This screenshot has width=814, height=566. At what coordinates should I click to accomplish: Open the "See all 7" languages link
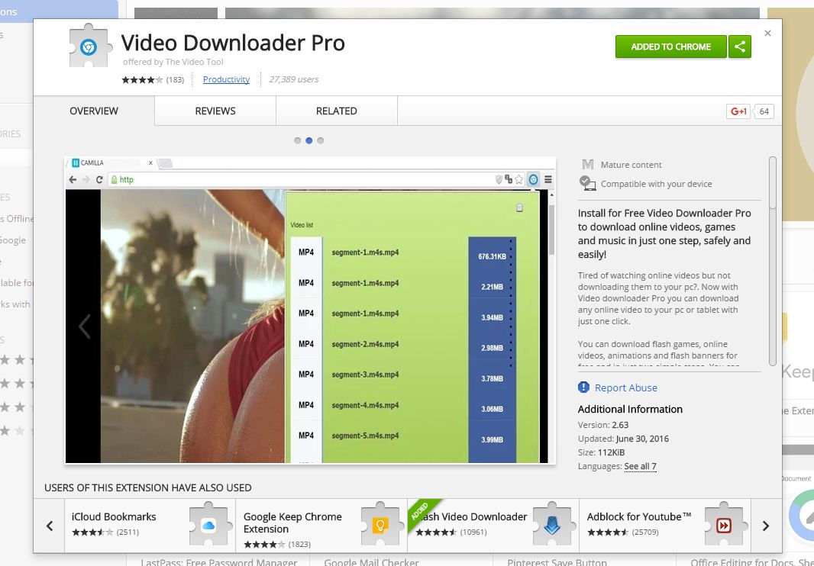click(640, 466)
